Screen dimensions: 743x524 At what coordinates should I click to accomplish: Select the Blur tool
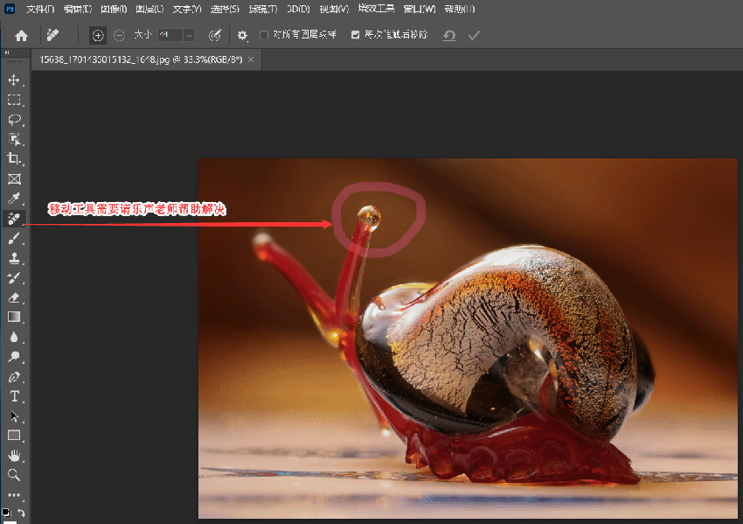tap(14, 337)
